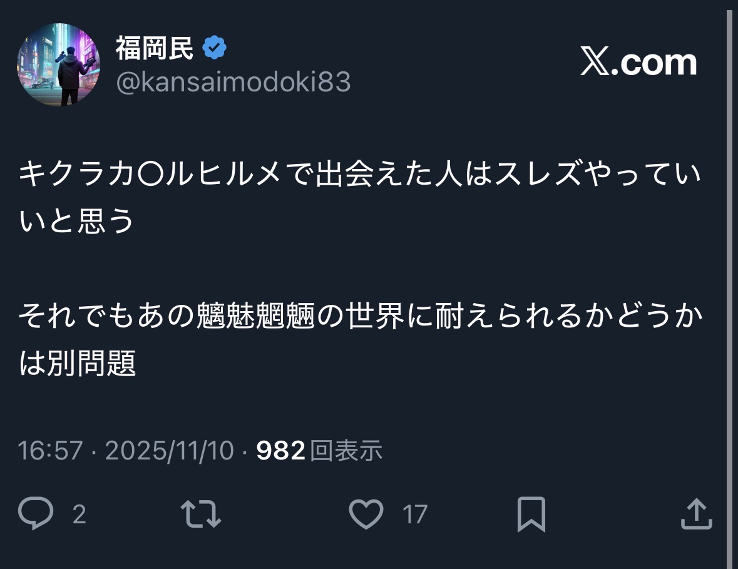Open the 福岡民 profile avatar
738x569 pixels.
[58, 65]
